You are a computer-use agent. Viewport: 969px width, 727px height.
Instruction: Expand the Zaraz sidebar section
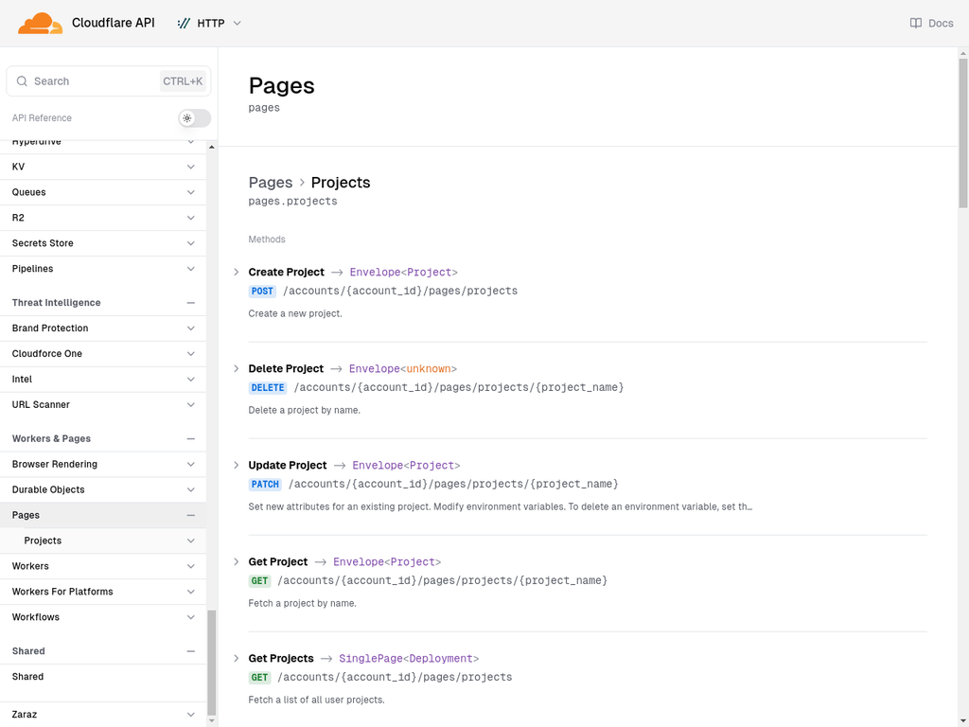coord(191,715)
